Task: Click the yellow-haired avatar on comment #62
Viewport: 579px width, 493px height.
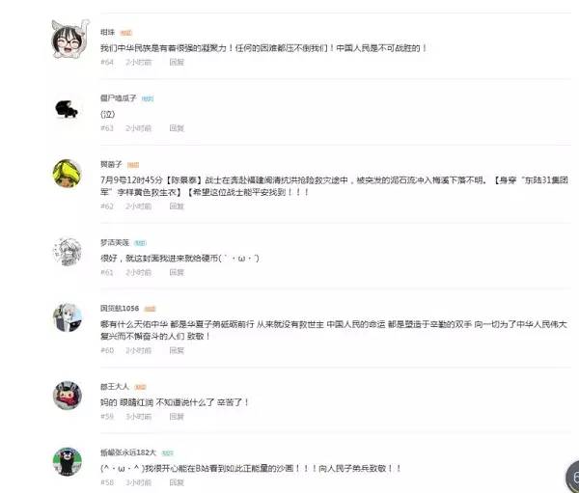Action: click(68, 174)
